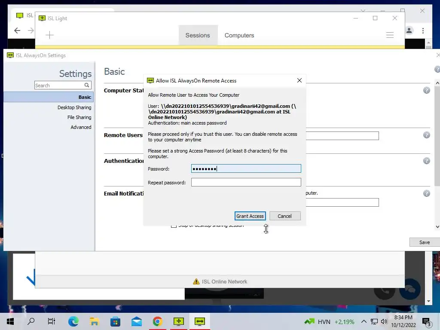Screen dimensions: 440x330
Task: Switch to ISL AlwaysOn taskbar icon
Action: point(199,321)
